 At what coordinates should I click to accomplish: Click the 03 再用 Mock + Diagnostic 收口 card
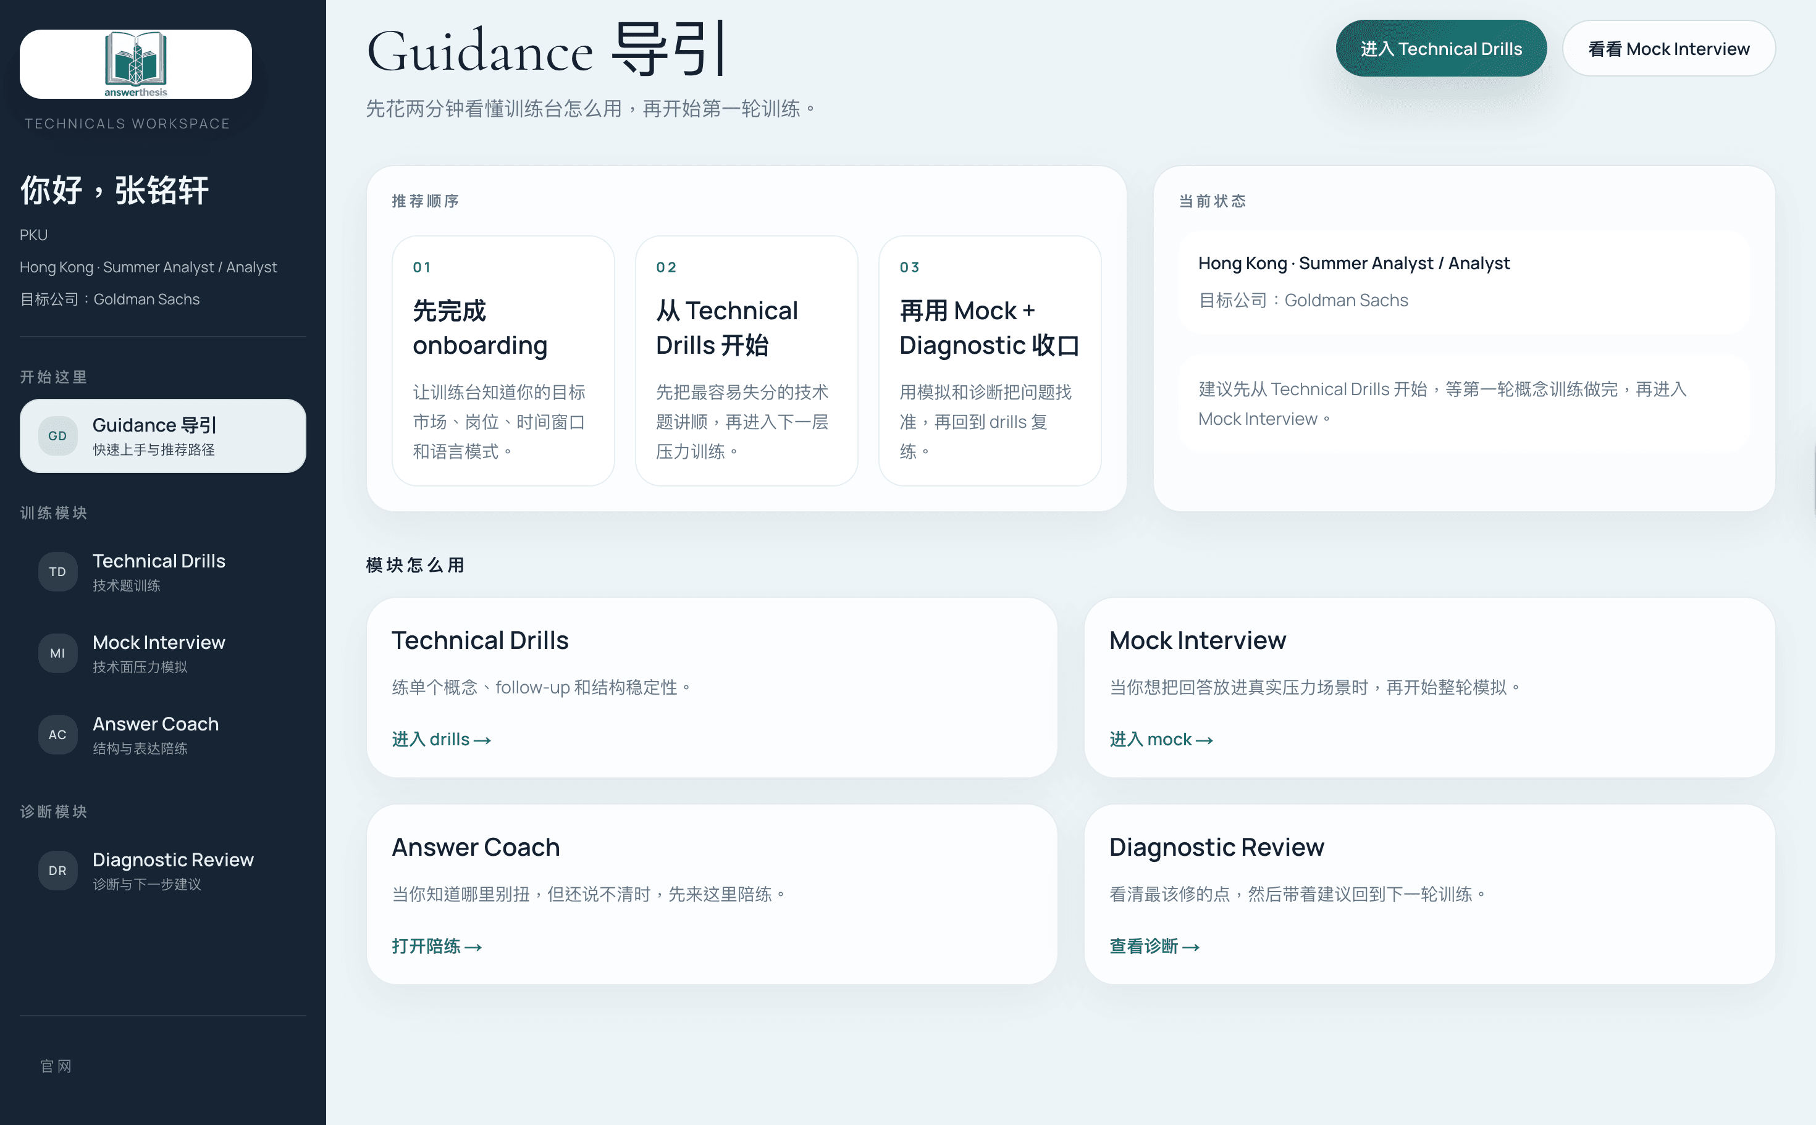990,361
